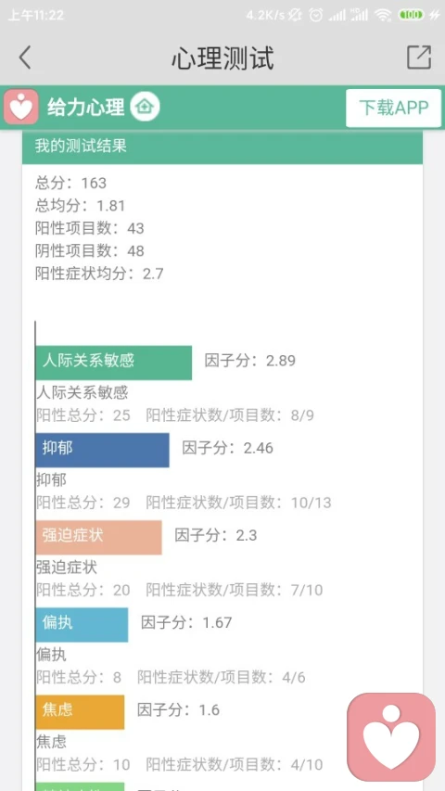Go to home via house icon
The height and width of the screenshot is (791, 445).
145,107
